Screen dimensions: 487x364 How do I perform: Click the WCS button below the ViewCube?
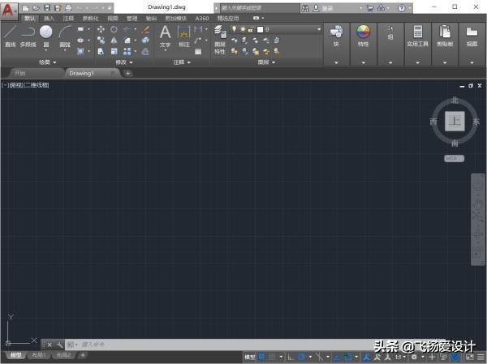click(x=454, y=159)
